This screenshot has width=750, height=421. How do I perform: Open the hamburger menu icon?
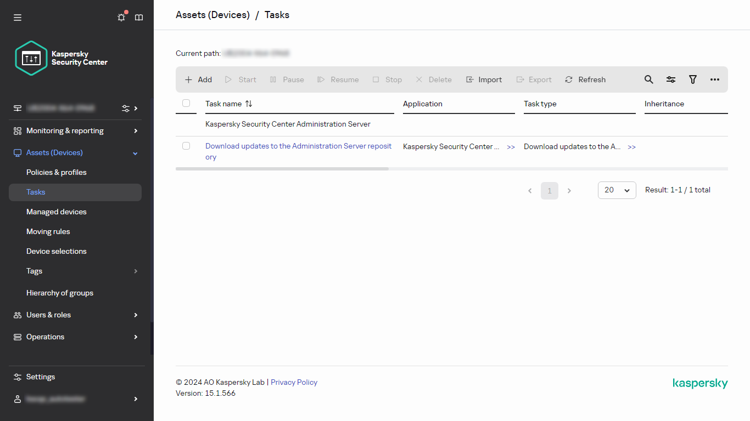18,18
